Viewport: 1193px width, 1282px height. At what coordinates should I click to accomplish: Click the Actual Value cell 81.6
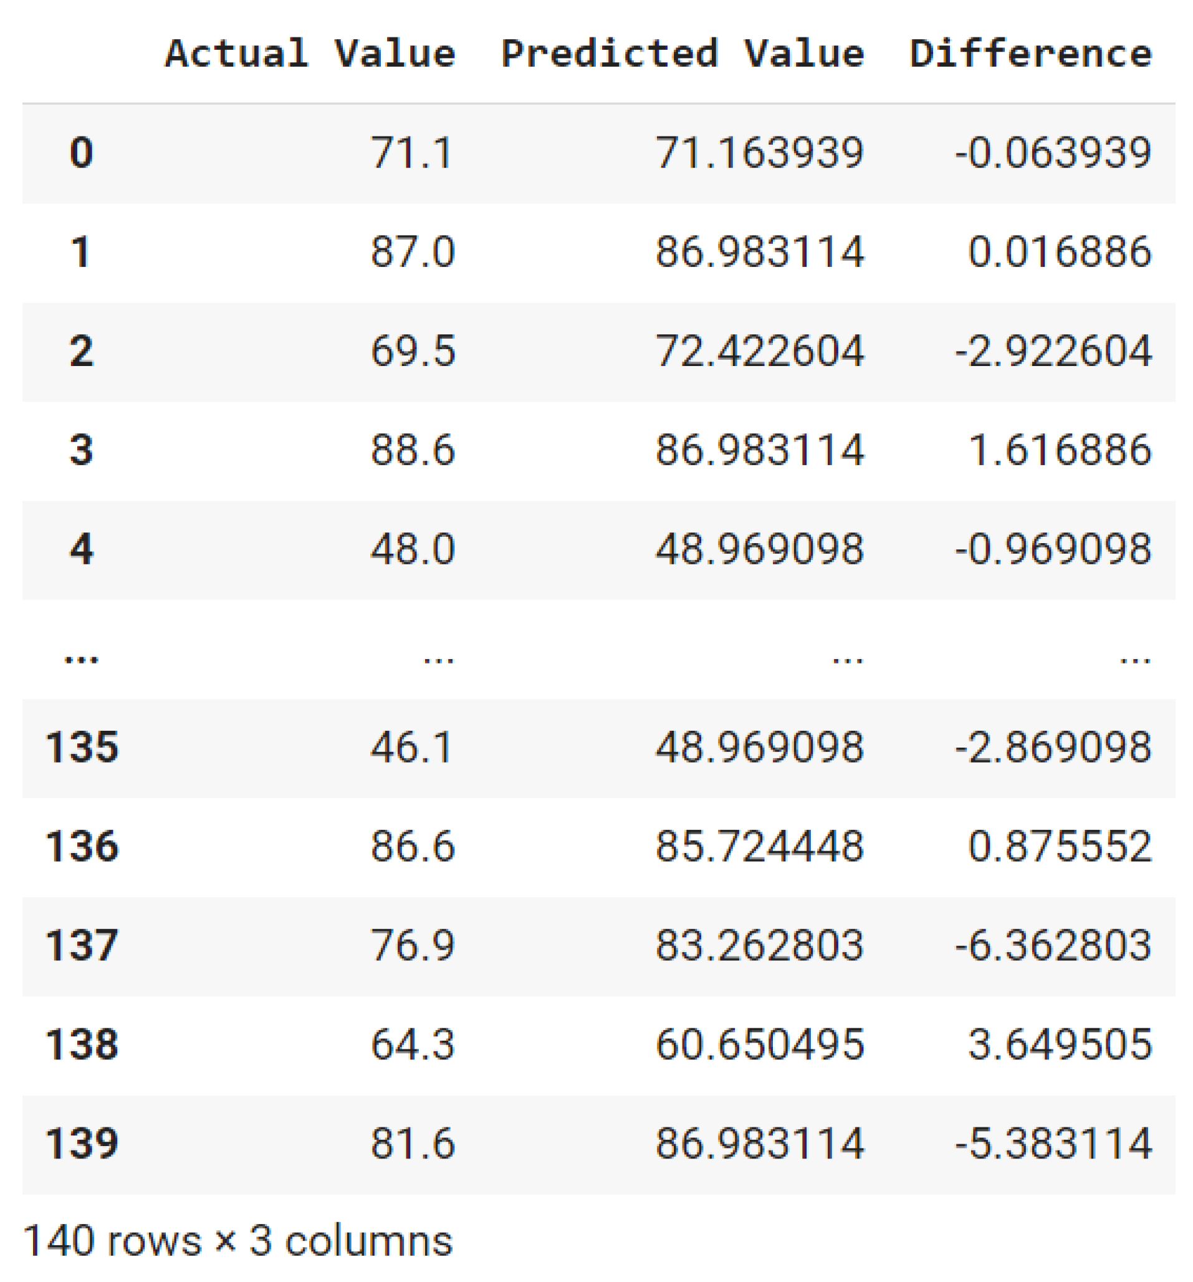(413, 1144)
